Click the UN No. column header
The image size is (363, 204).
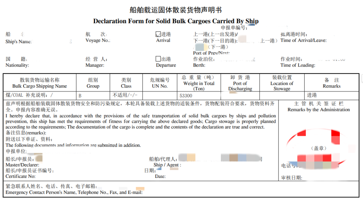coord(160,83)
